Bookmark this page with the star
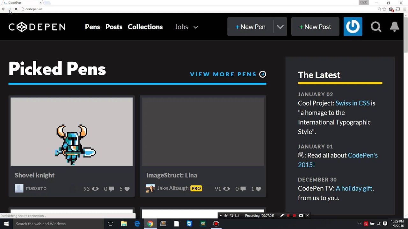Viewport: 408px width, 229px height. (384, 9)
